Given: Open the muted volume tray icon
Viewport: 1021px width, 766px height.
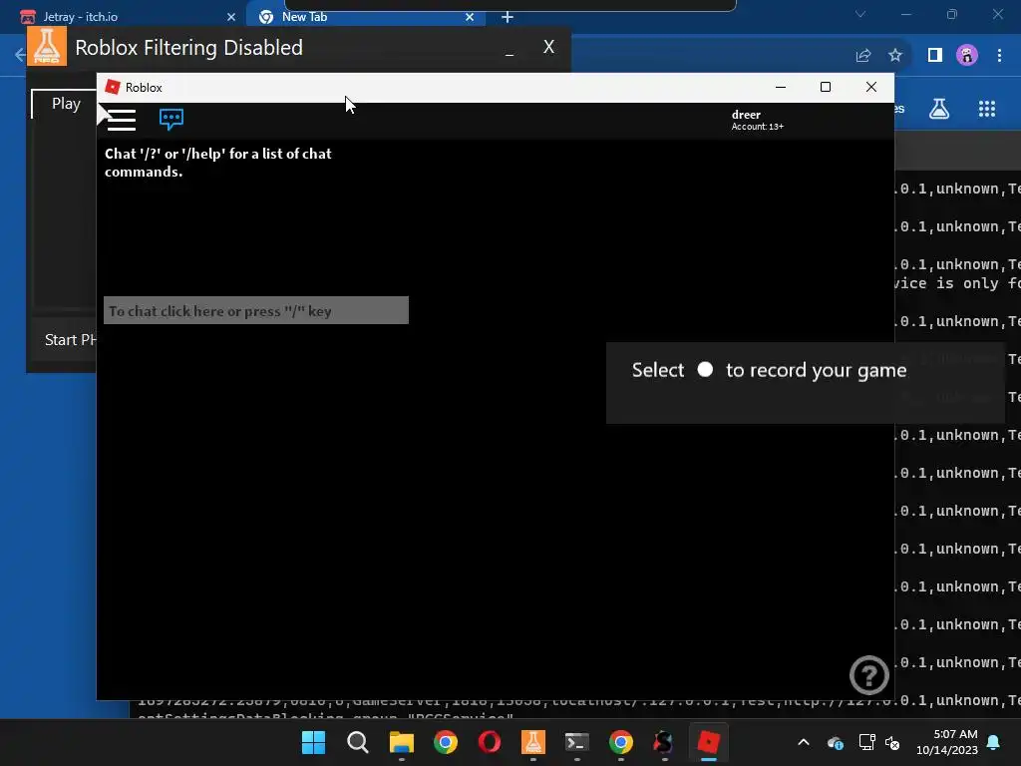Looking at the screenshot, I should (892, 742).
